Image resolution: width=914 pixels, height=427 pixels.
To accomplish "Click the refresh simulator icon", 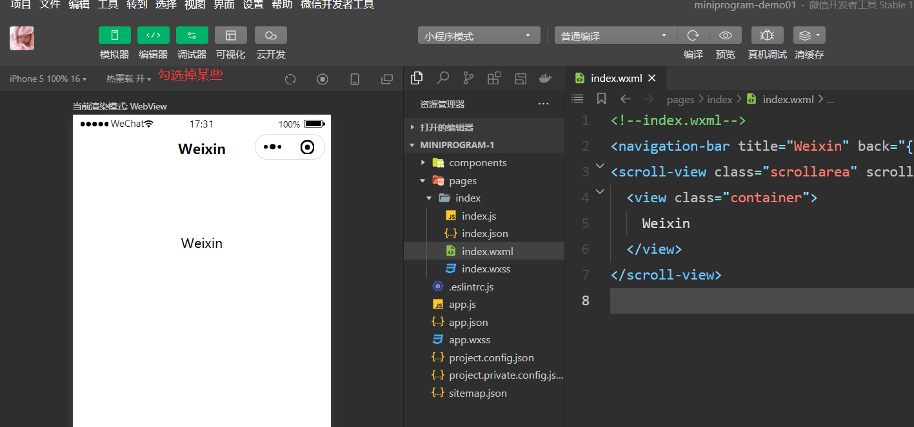I will [x=290, y=79].
